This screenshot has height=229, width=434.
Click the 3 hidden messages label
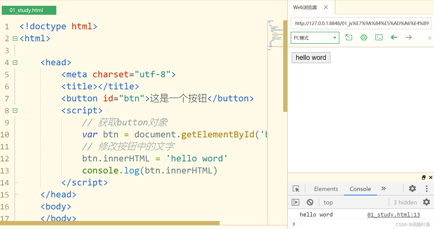405,202
